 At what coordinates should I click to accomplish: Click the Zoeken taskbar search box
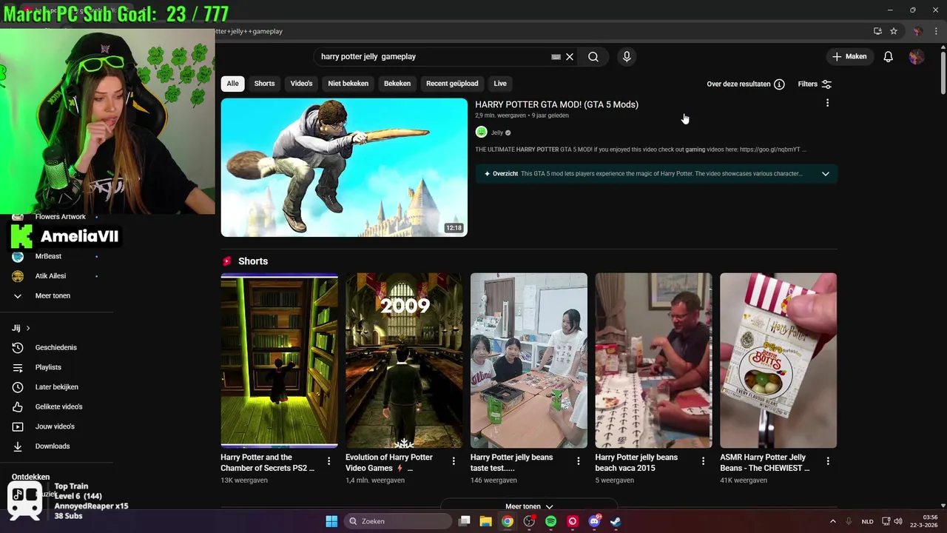(398, 521)
